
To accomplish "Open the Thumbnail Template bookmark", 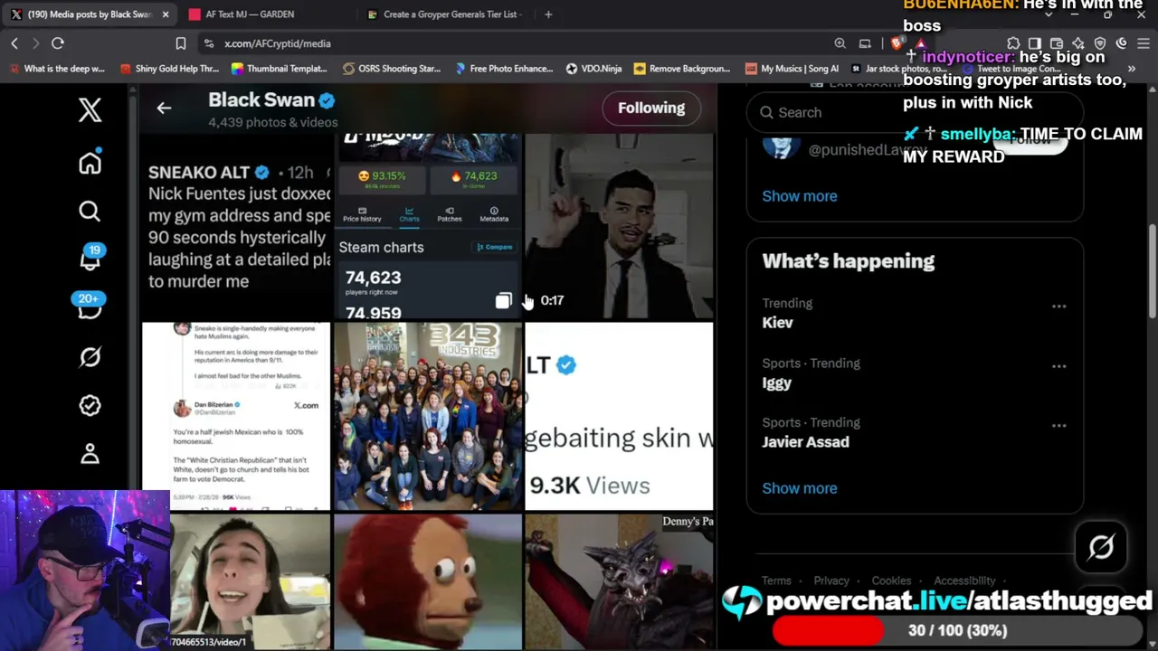I will tap(280, 69).
